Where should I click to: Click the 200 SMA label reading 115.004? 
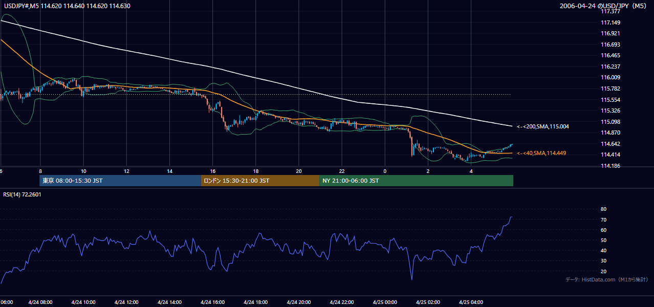pos(543,126)
